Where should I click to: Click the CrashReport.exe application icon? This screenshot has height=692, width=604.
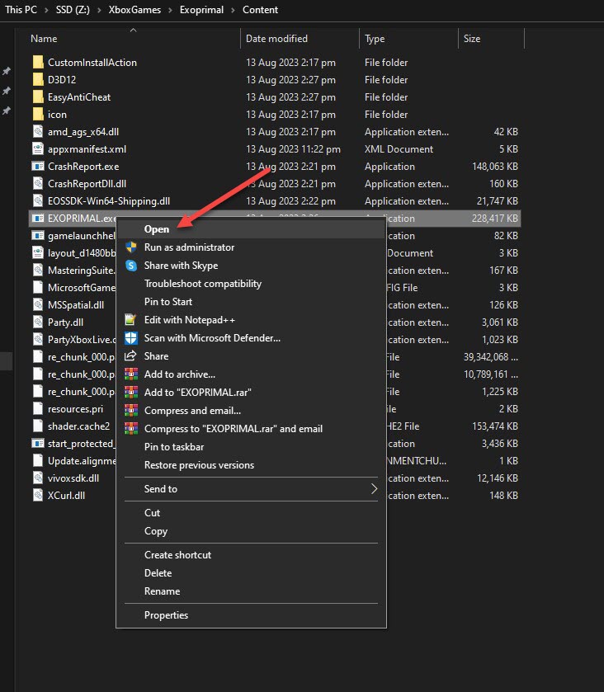pos(39,167)
